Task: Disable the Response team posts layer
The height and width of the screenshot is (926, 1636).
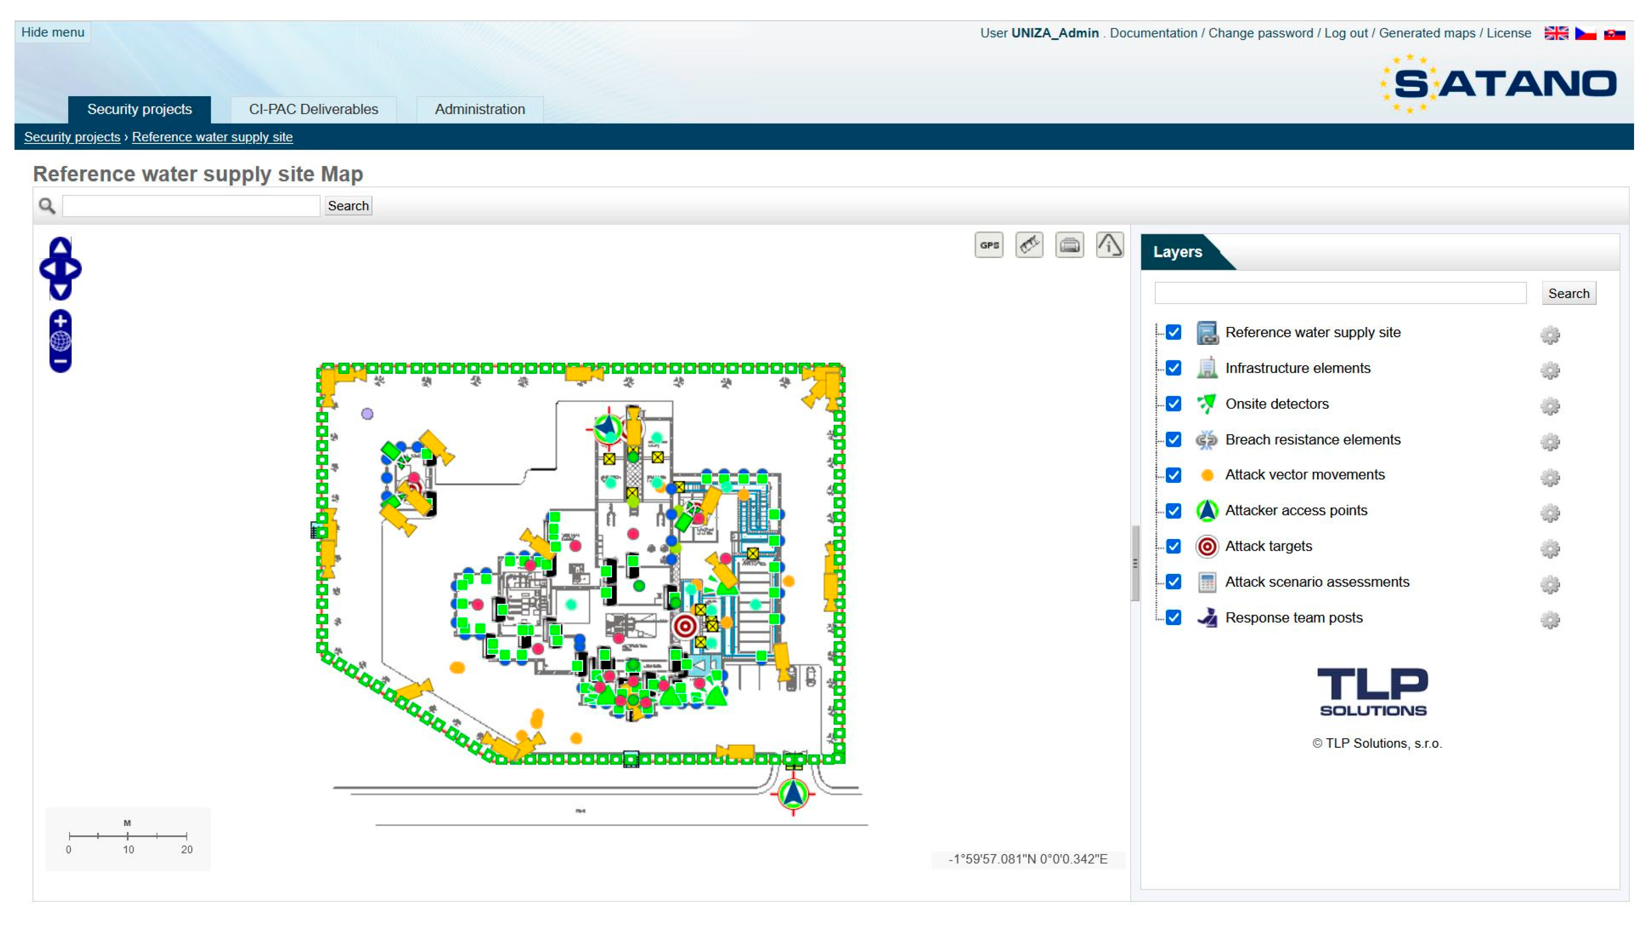Action: 1174,618
